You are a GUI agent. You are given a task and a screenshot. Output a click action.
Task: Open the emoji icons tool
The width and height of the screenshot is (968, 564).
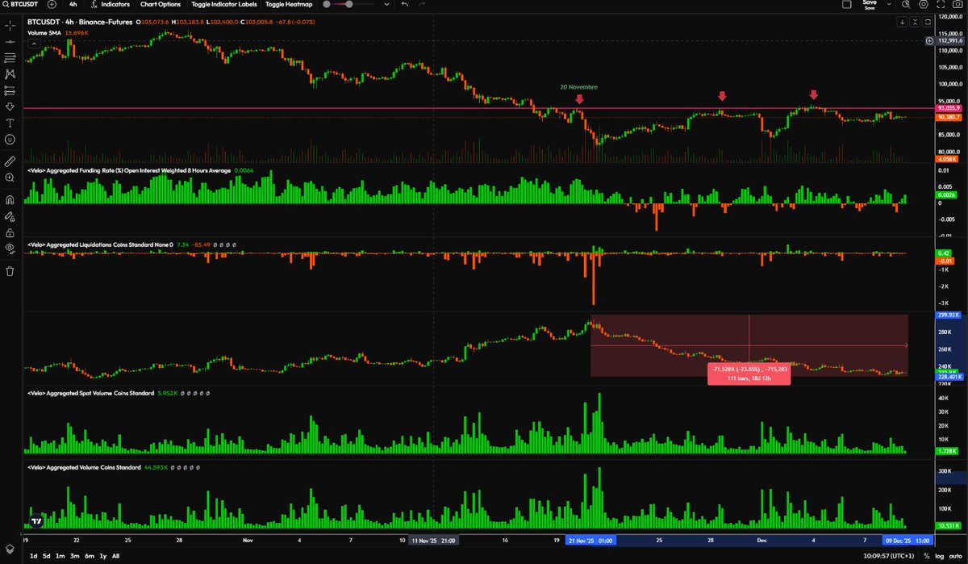[x=10, y=139]
